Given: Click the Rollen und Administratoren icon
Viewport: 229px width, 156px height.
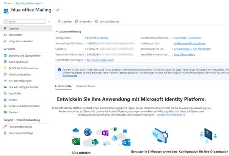Looking at the screenshot, I should click(5, 106).
